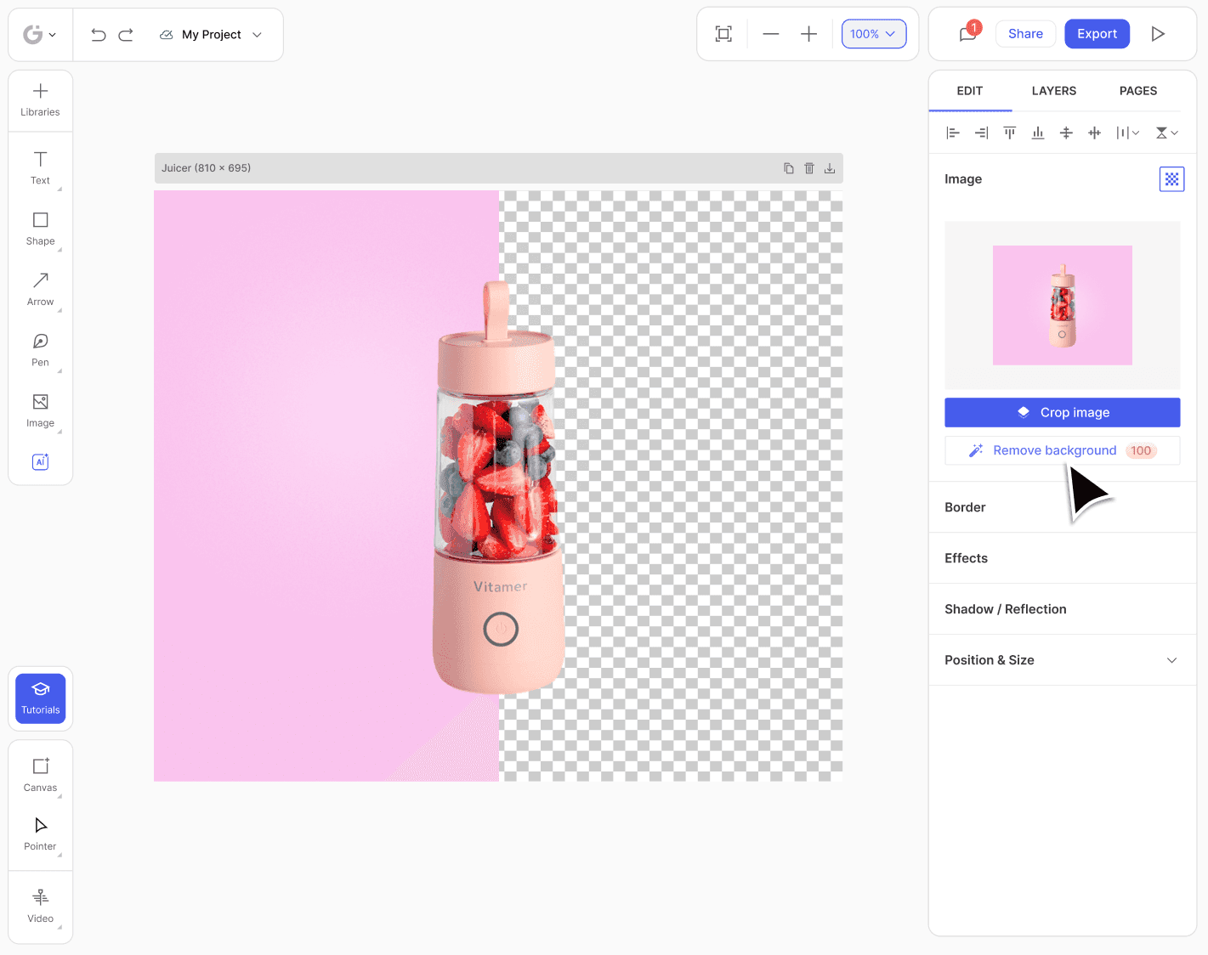Select the Arrow tool
This screenshot has height=955, width=1208.
pyautogui.click(x=40, y=289)
